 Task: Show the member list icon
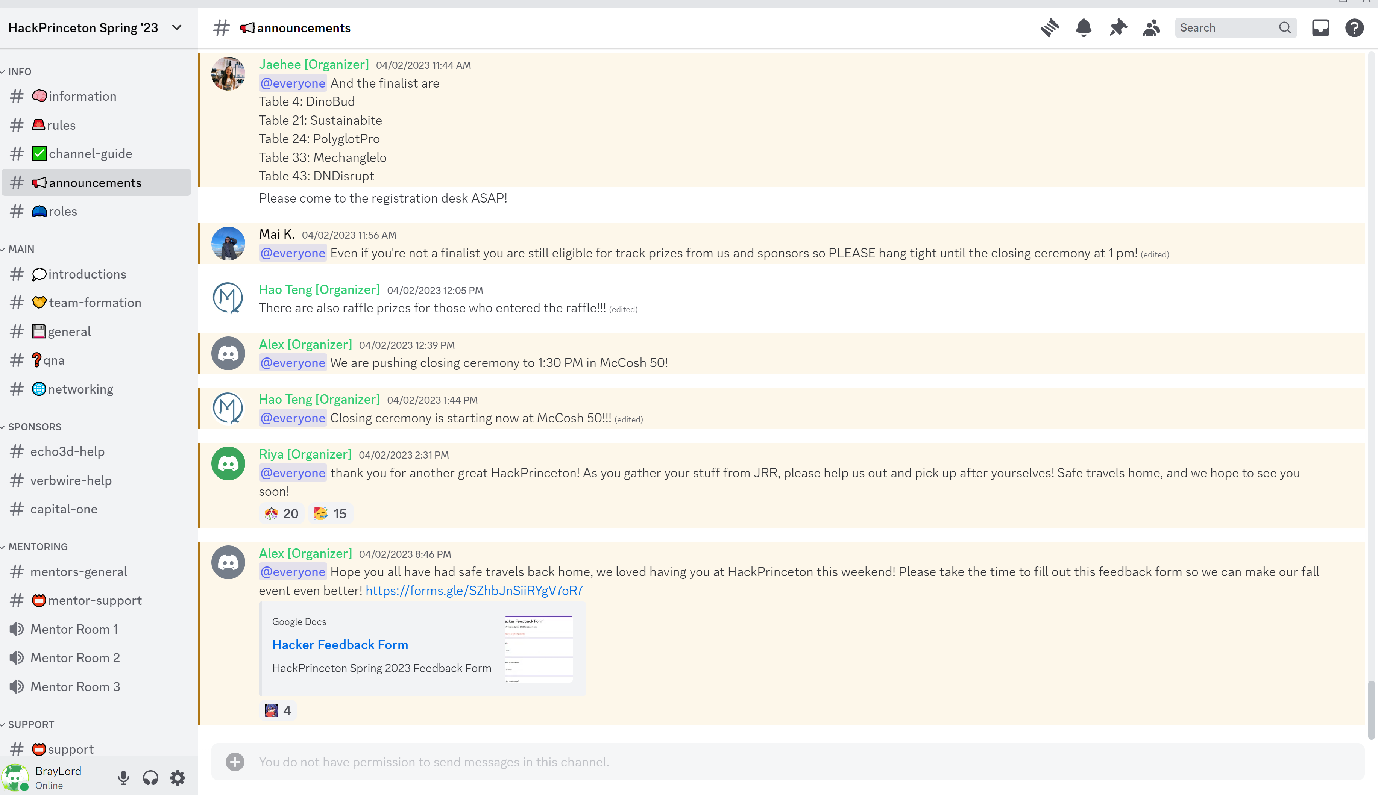1151,28
